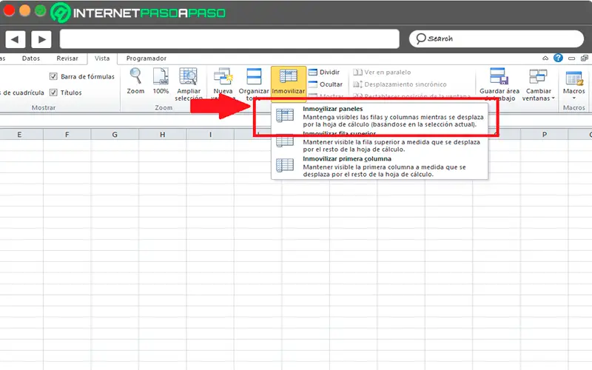
Task: Open Cambiar ventanas dropdown
Action: [x=539, y=84]
